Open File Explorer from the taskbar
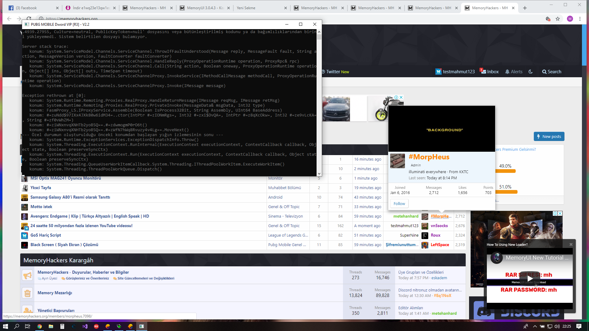The width and height of the screenshot is (589, 331). [x=51, y=326]
